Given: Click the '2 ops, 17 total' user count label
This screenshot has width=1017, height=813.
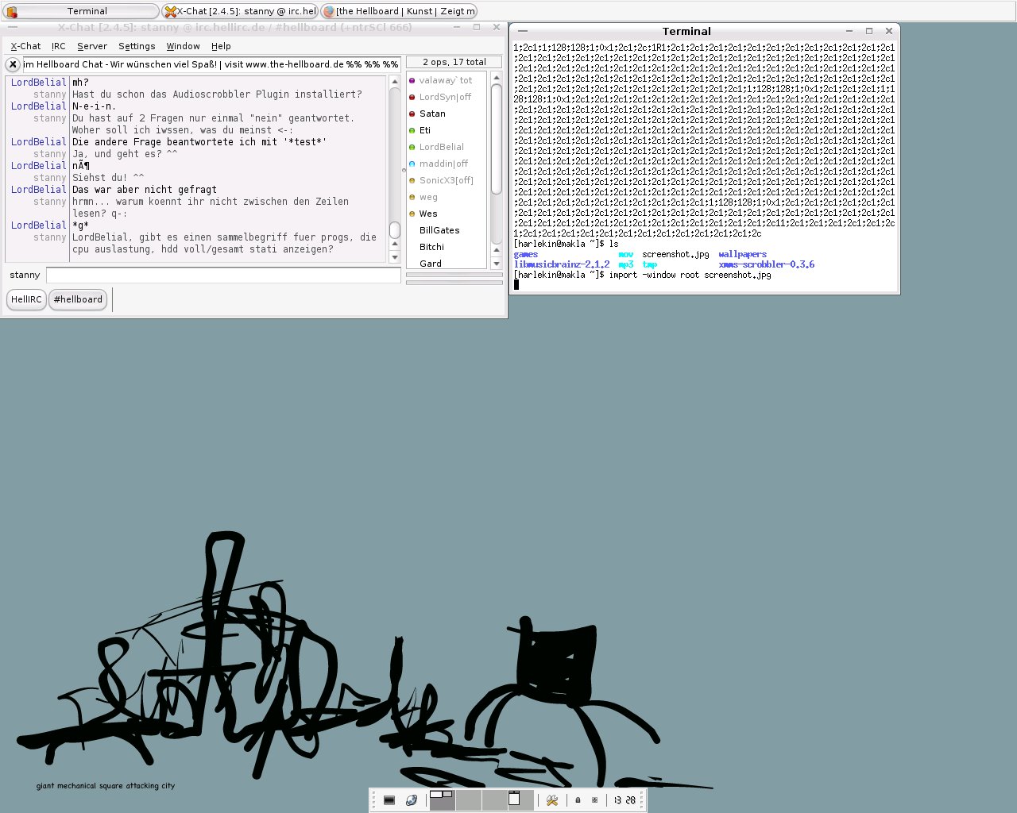Looking at the screenshot, I should 454,62.
